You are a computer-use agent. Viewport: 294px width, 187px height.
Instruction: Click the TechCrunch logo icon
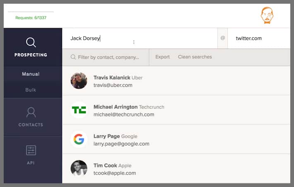click(x=79, y=110)
